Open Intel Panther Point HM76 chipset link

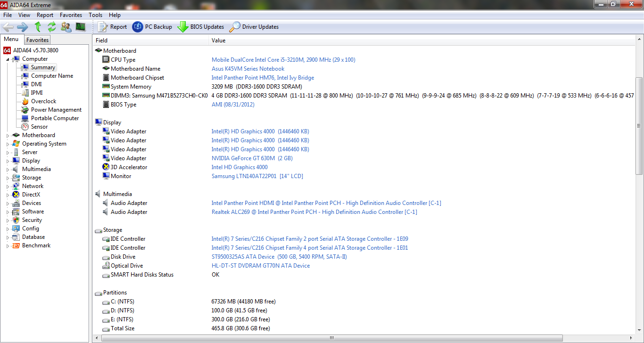tap(263, 78)
